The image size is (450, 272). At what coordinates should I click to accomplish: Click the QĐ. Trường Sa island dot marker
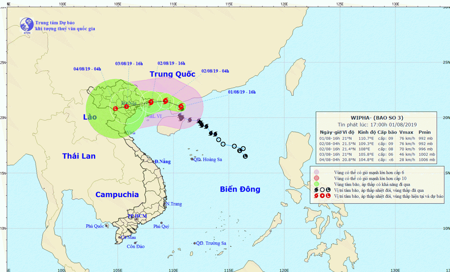pyautogui.click(x=194, y=243)
